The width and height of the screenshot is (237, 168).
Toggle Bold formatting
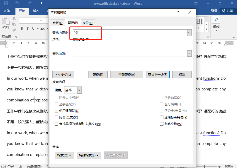click(x=22, y=29)
